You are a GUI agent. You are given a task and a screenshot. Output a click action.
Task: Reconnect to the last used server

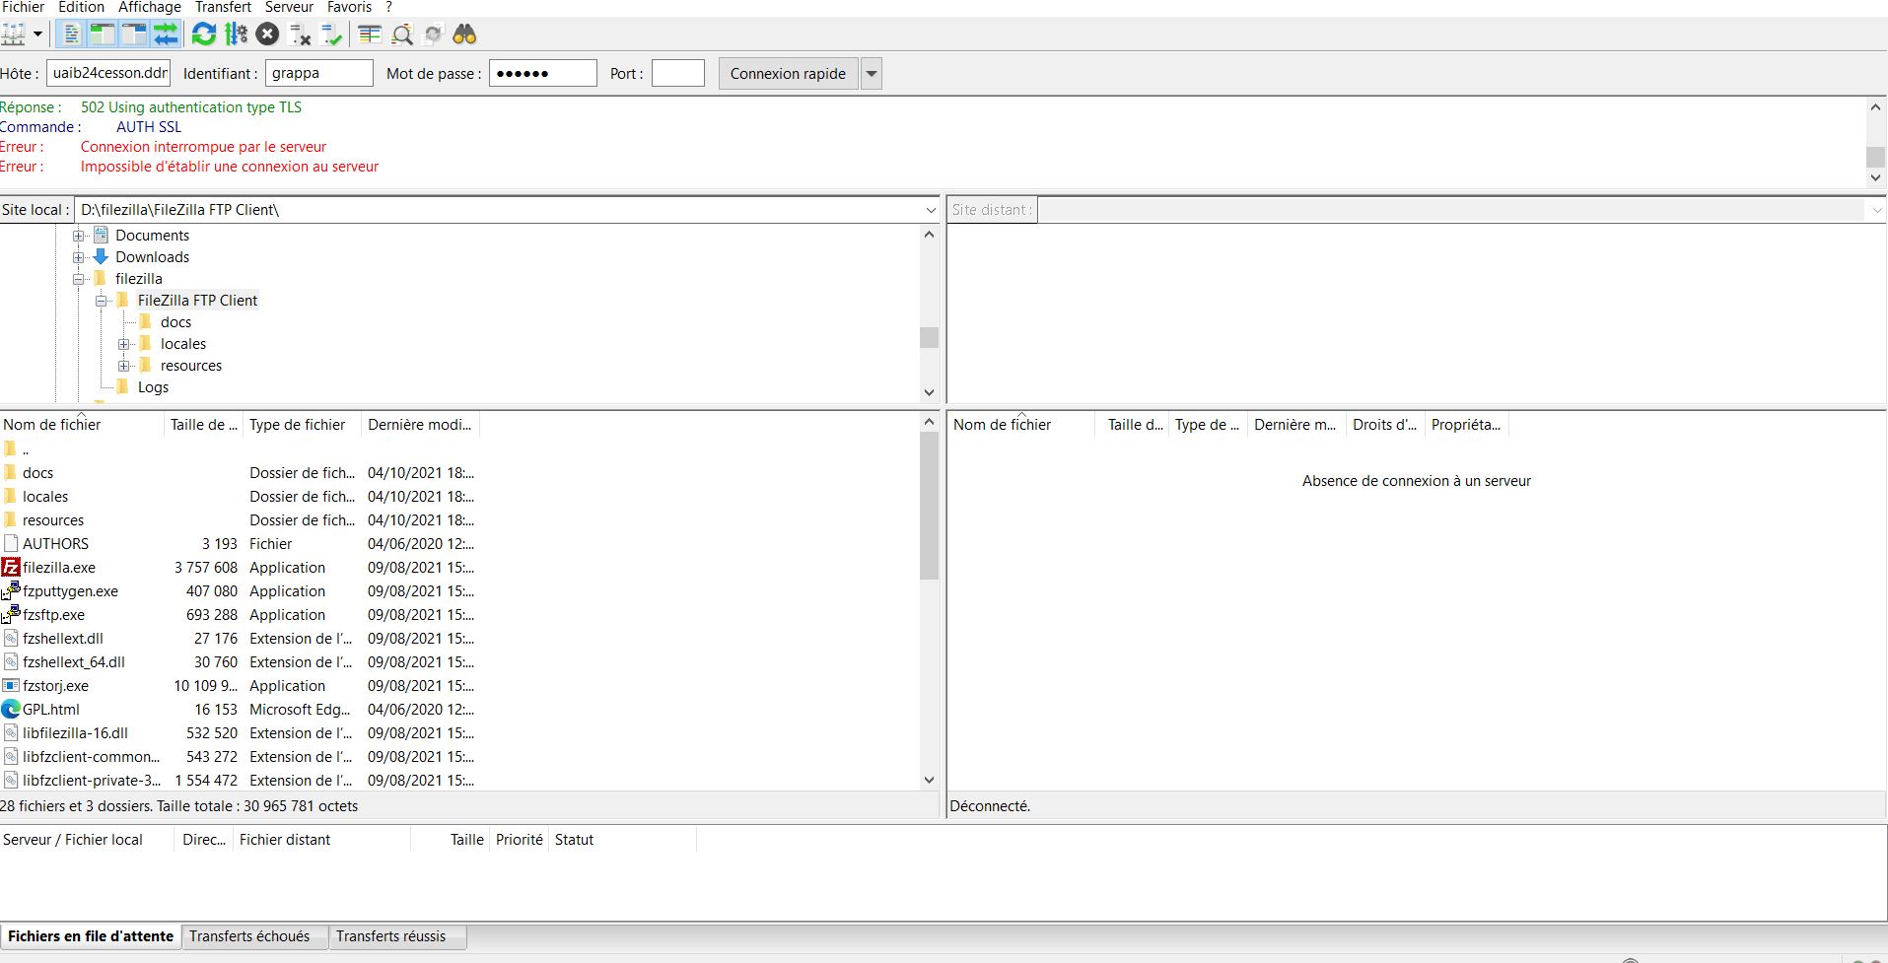(x=331, y=35)
